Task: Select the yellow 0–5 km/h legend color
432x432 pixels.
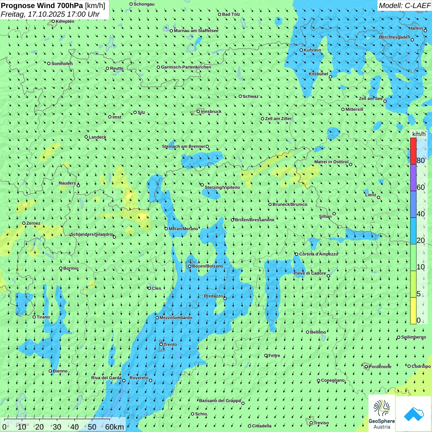Action: 413,310
